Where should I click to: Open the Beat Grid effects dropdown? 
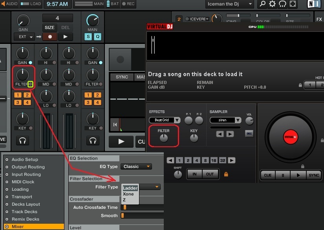(x=165, y=120)
